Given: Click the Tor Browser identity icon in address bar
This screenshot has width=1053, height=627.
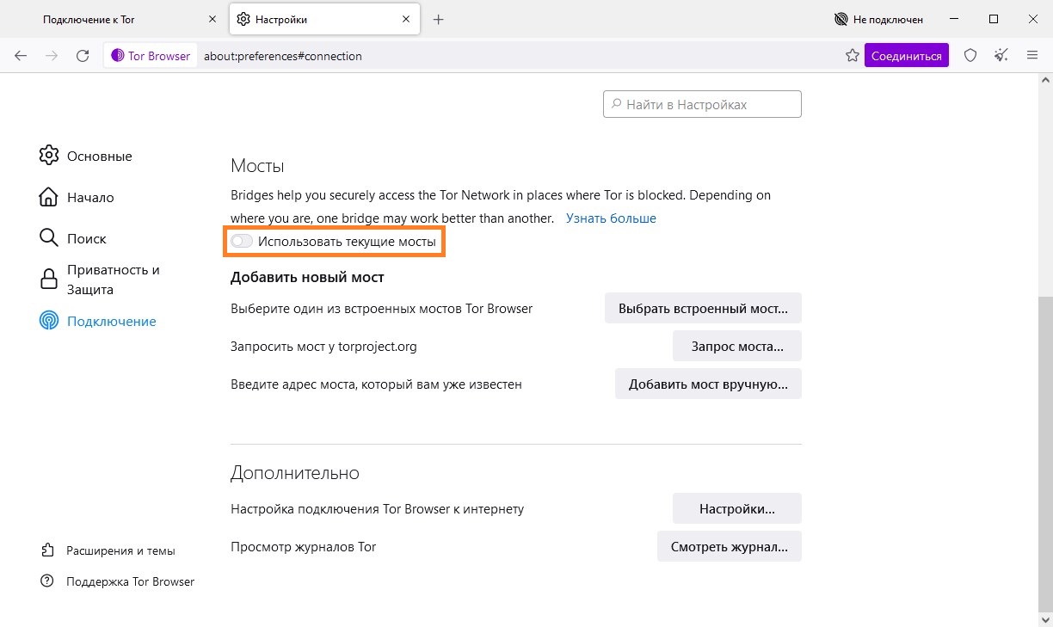Looking at the screenshot, I should pos(151,56).
